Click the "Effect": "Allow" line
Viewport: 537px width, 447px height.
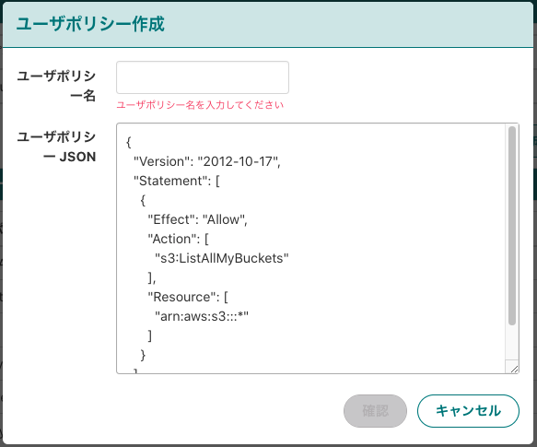198,219
